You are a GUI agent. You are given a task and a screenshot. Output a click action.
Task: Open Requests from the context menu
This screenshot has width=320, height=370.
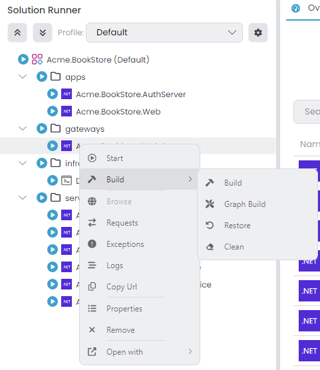[140, 223]
